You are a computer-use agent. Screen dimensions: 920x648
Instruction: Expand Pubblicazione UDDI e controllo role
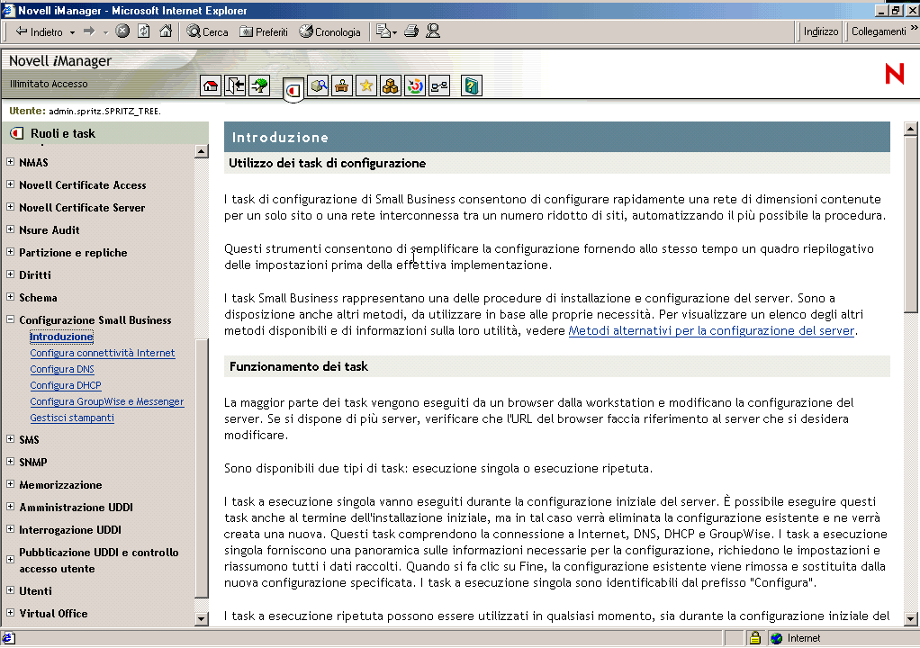pos(10,560)
